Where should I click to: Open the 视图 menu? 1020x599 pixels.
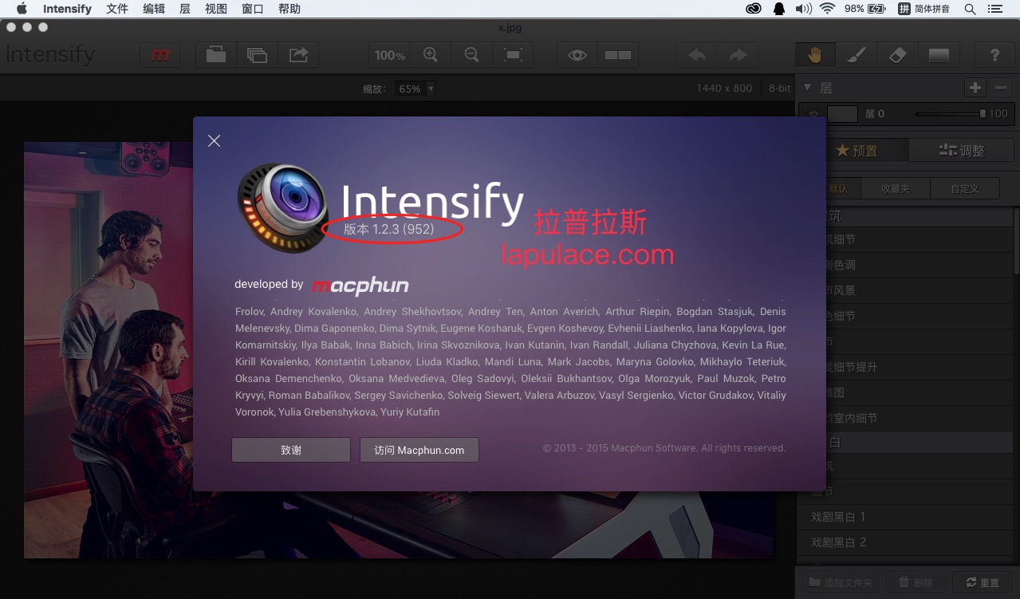[x=216, y=9]
